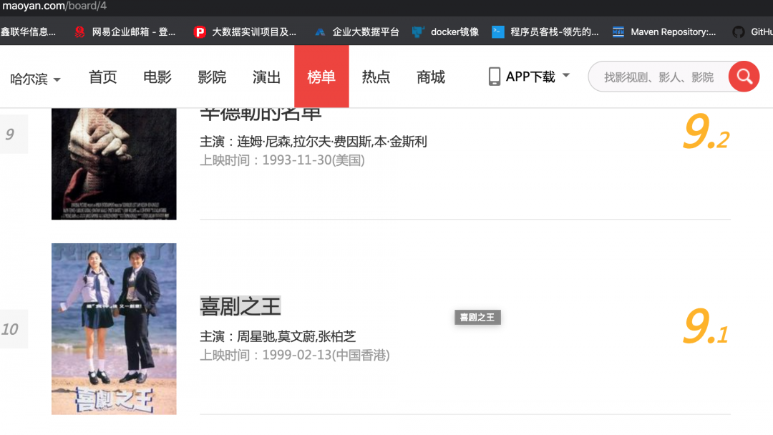
Task: Open the Maven Repository bookmark
Action: 664,32
